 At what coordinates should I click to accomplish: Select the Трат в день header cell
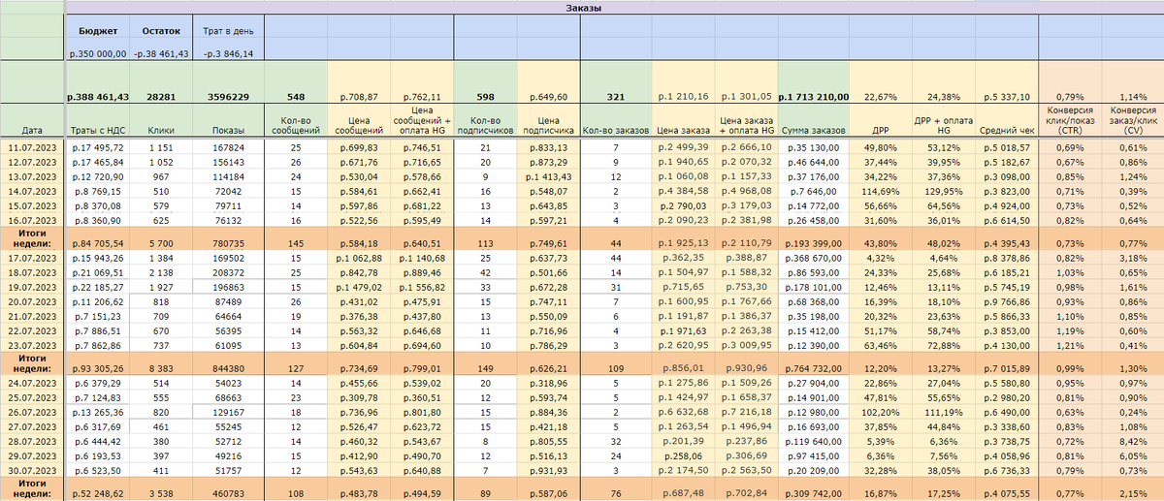coord(227,32)
